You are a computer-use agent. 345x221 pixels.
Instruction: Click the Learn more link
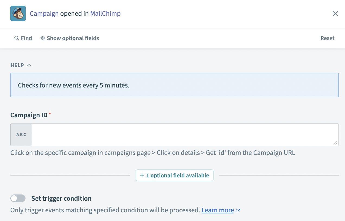click(218, 210)
